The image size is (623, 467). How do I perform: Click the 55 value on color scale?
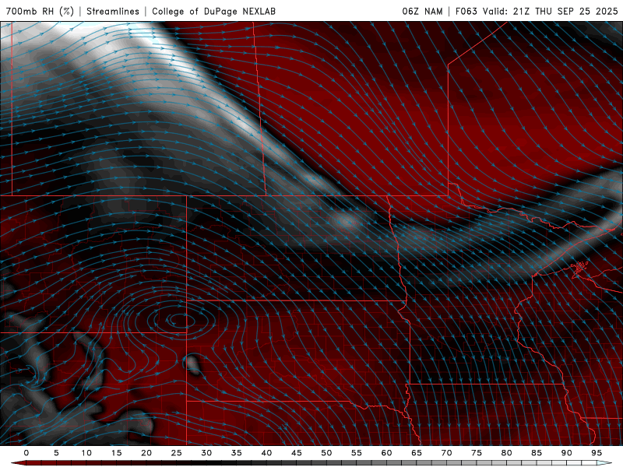coord(357,453)
